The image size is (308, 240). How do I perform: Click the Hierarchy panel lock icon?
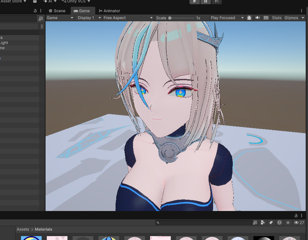click(35, 11)
